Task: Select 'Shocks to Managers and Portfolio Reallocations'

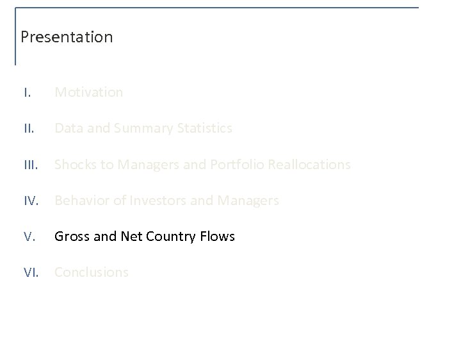Action: (202, 165)
